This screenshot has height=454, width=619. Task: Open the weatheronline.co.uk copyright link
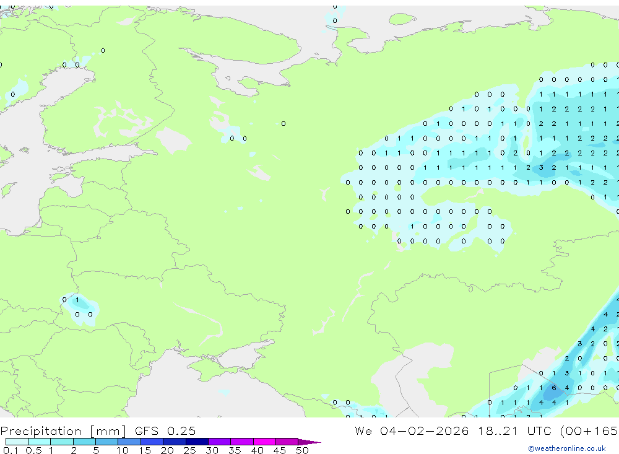(x=567, y=448)
